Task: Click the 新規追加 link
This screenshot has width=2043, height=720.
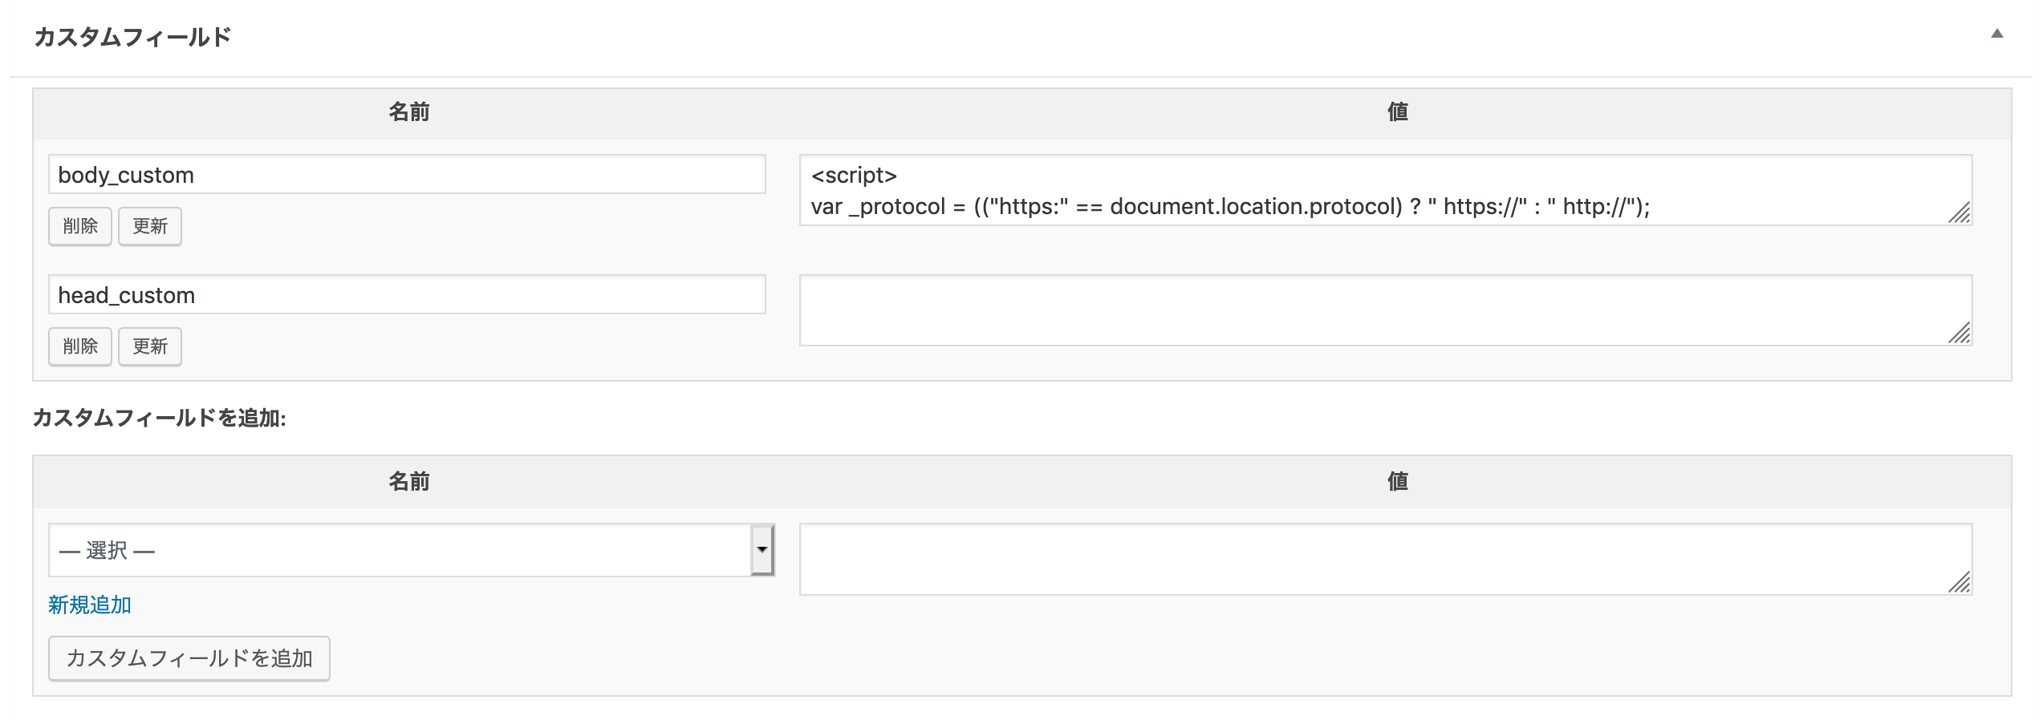Action: pyautogui.click(x=90, y=605)
